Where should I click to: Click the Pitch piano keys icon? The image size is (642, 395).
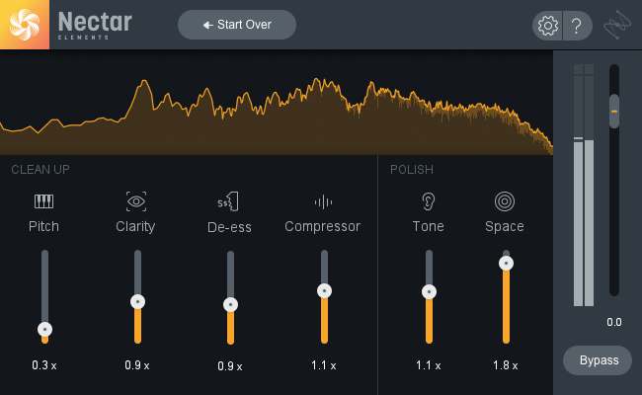43,201
